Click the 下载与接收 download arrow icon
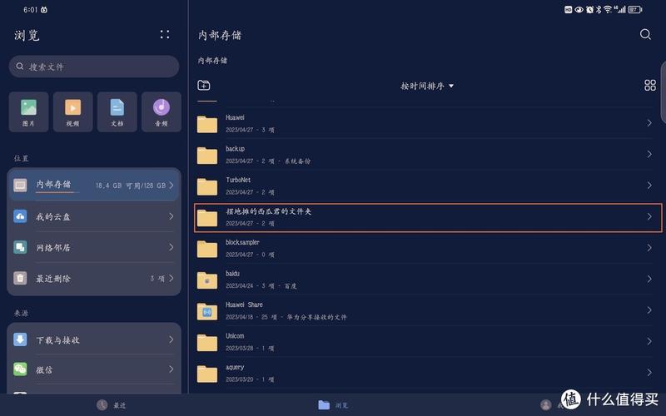The height and width of the screenshot is (416, 666). click(x=20, y=339)
